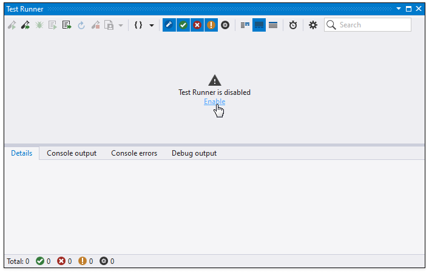Open the Console errors tab
Viewport: 429px width, 273px height.
point(134,153)
